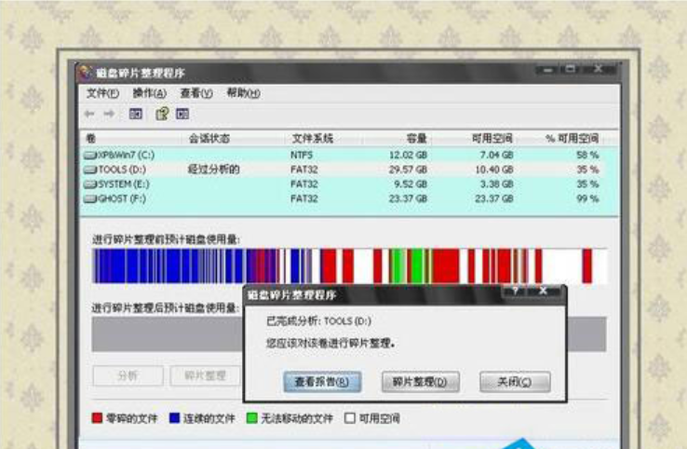
Task: Click the 碎片整理(D) button in dialog
Action: (420, 382)
